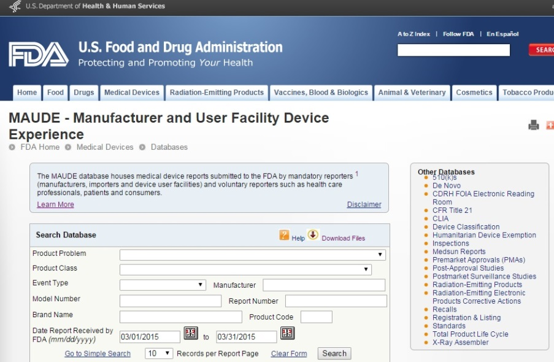The height and width of the screenshot is (362, 554).
Task: Open calendar picker for start date
Action: 191,333
